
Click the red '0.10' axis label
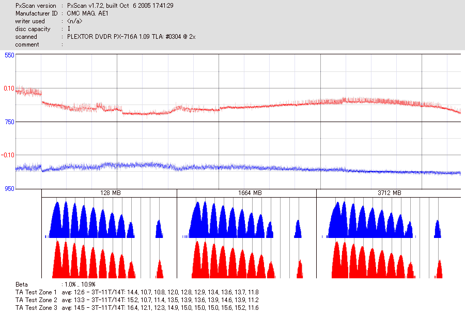(9, 88)
